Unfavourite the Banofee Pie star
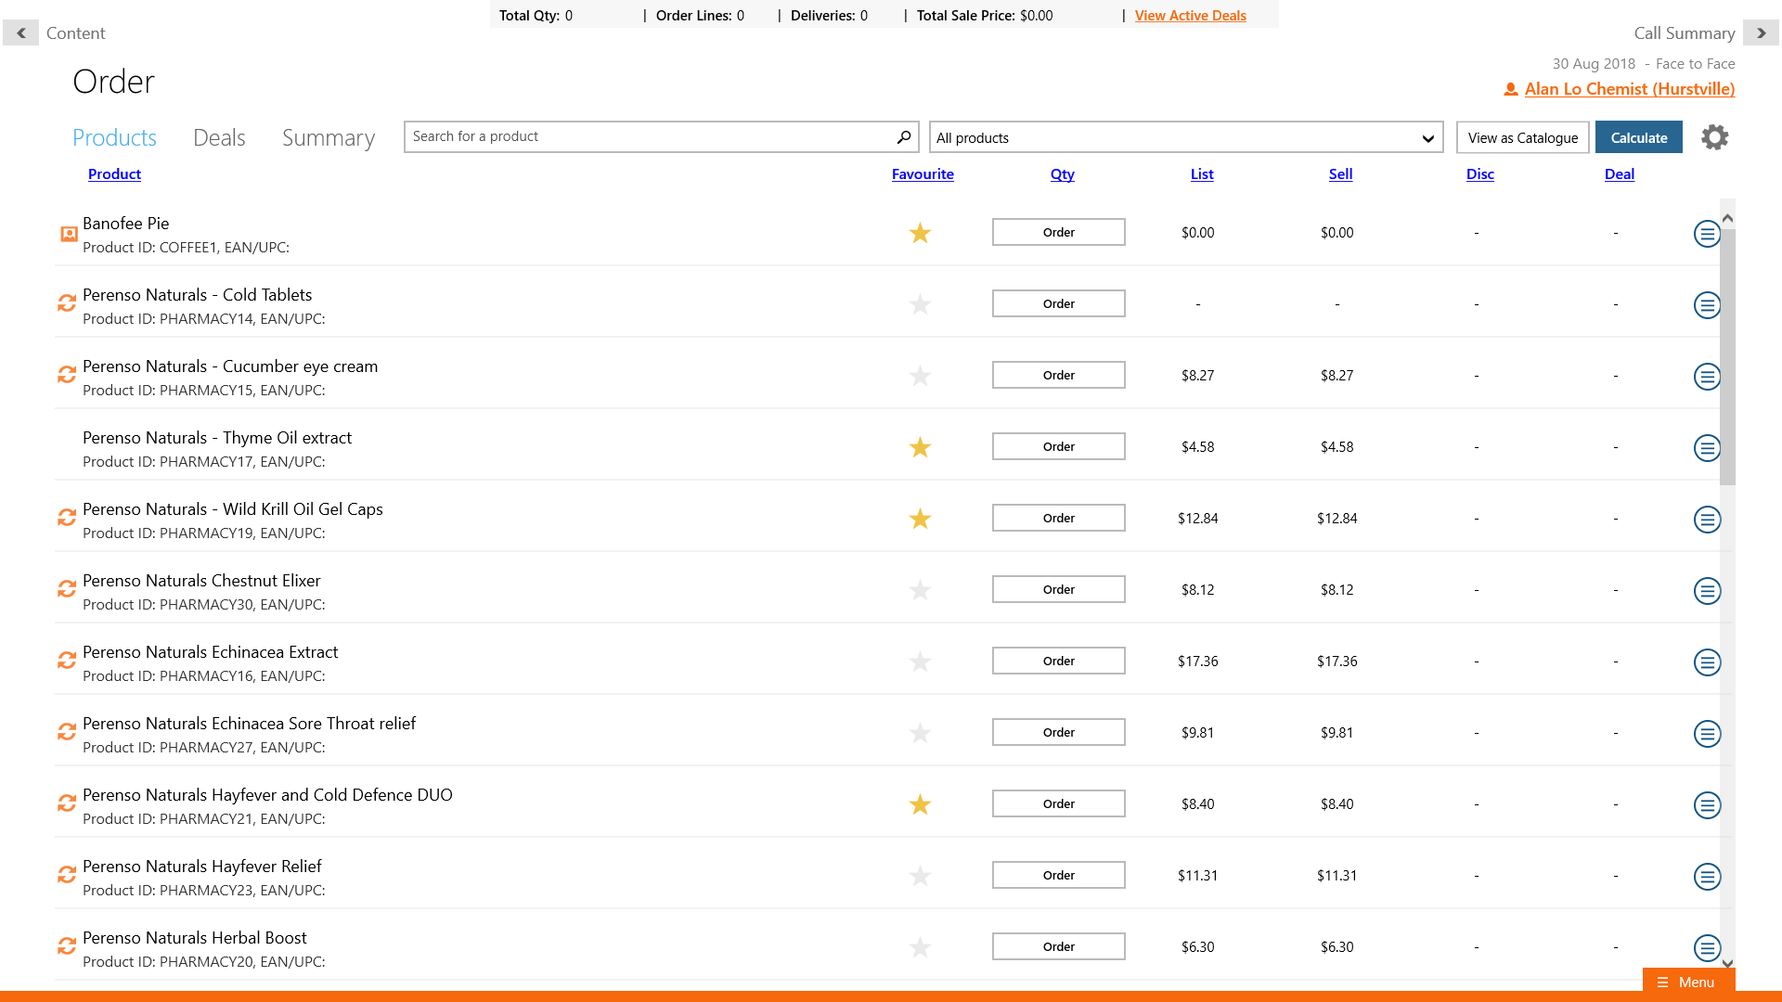Screen dimensions: 1782x1002 tap(920, 233)
